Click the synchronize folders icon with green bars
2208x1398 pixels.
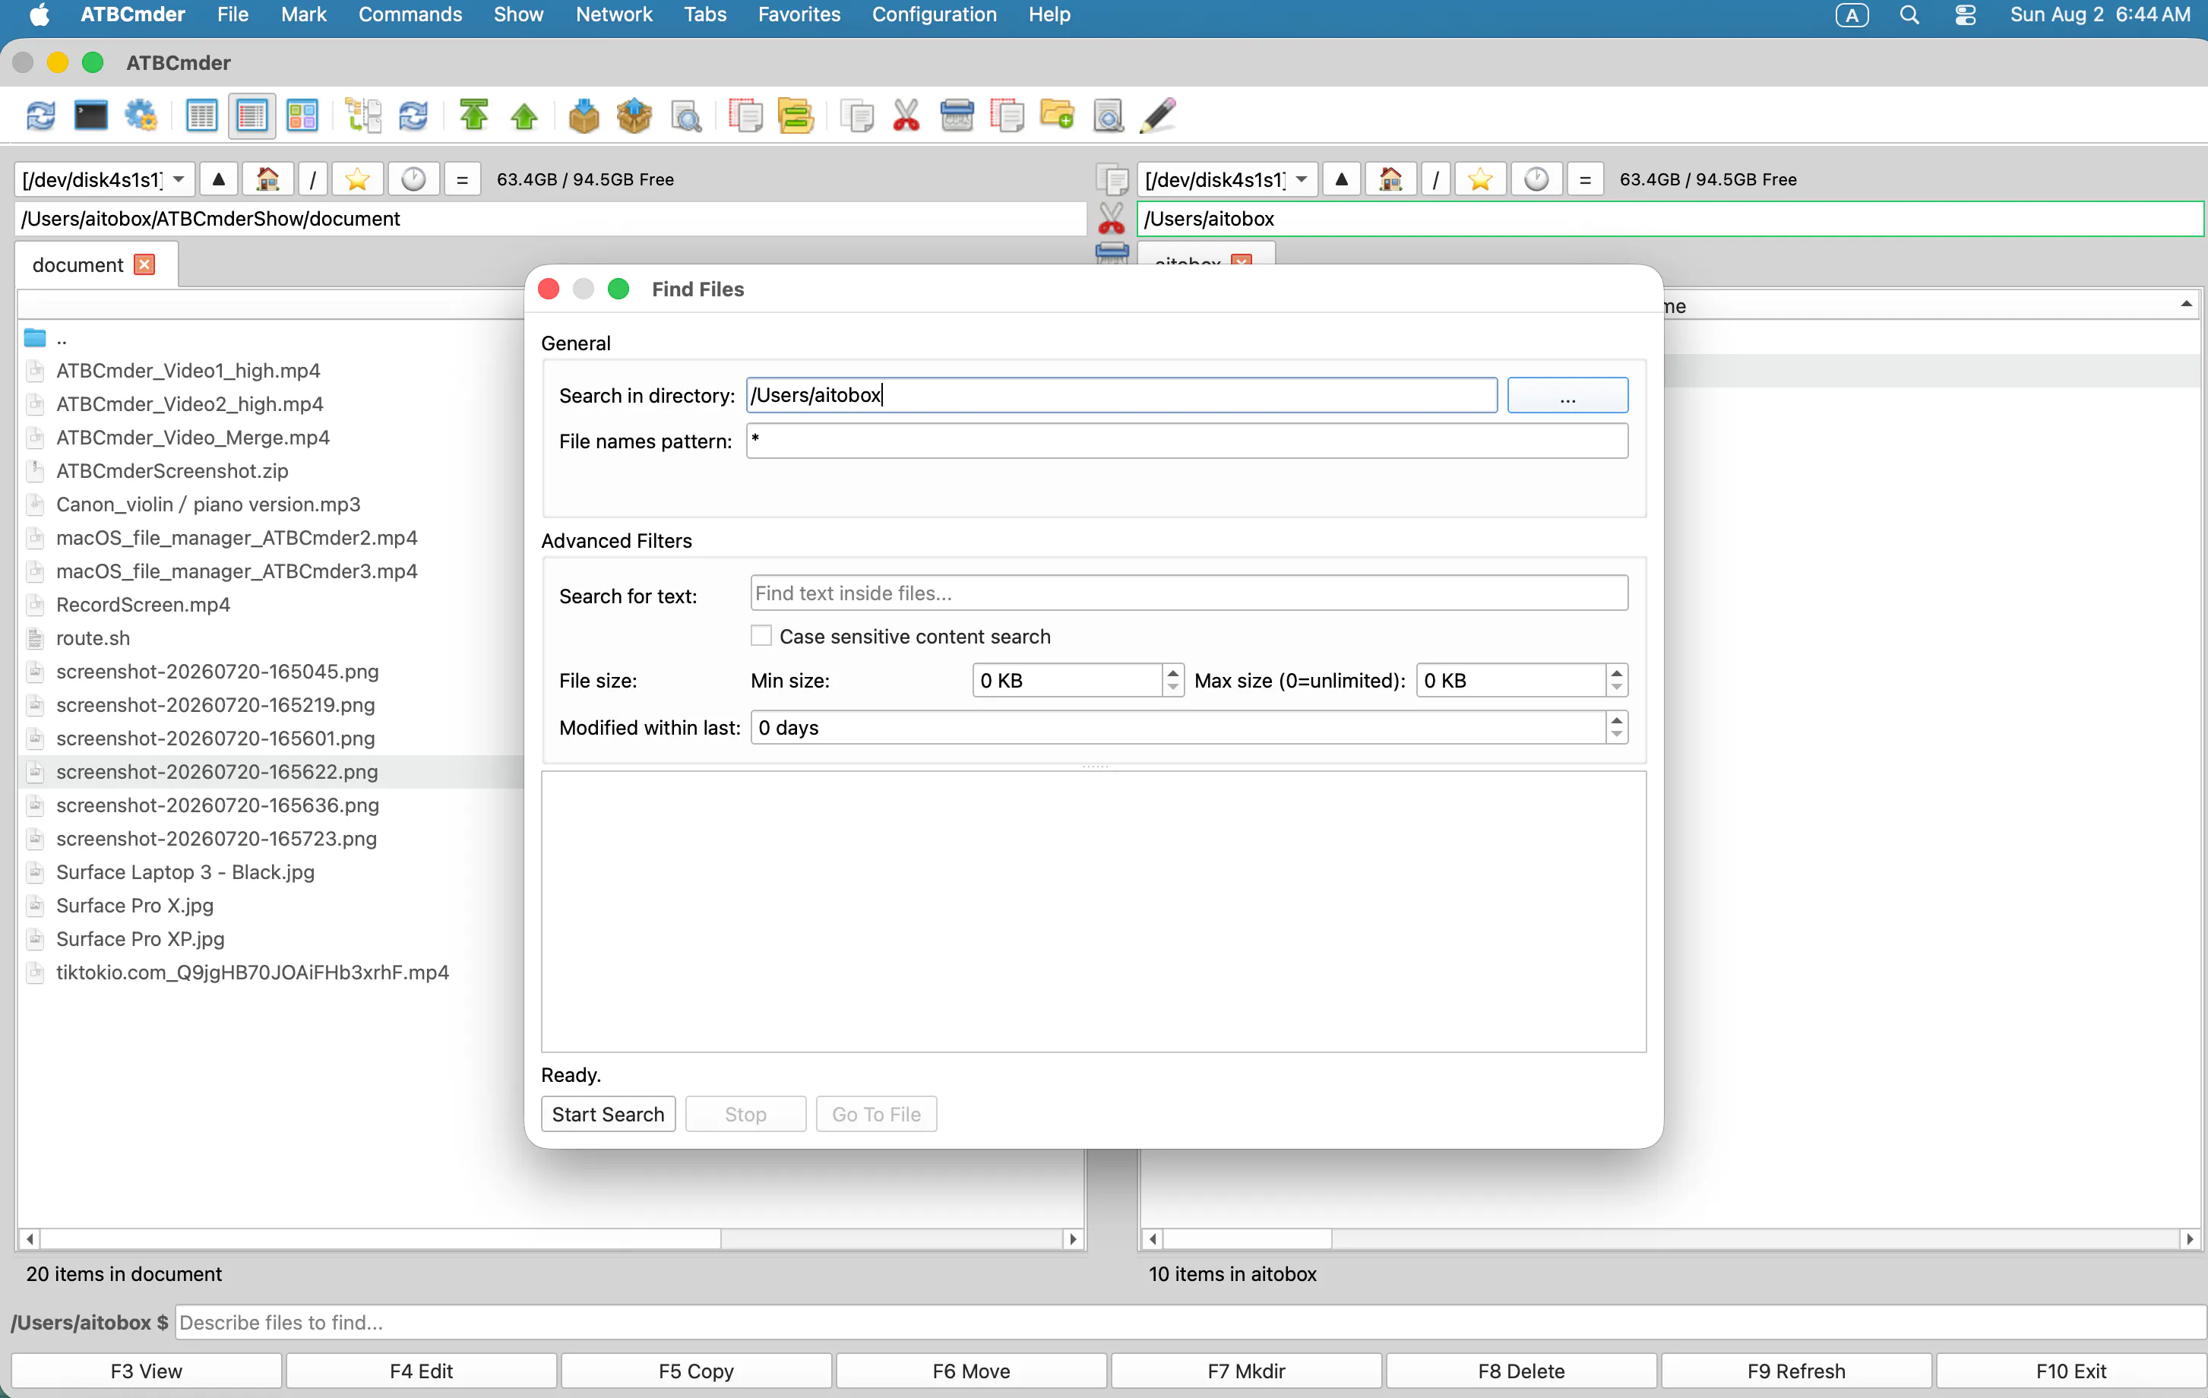[796, 116]
